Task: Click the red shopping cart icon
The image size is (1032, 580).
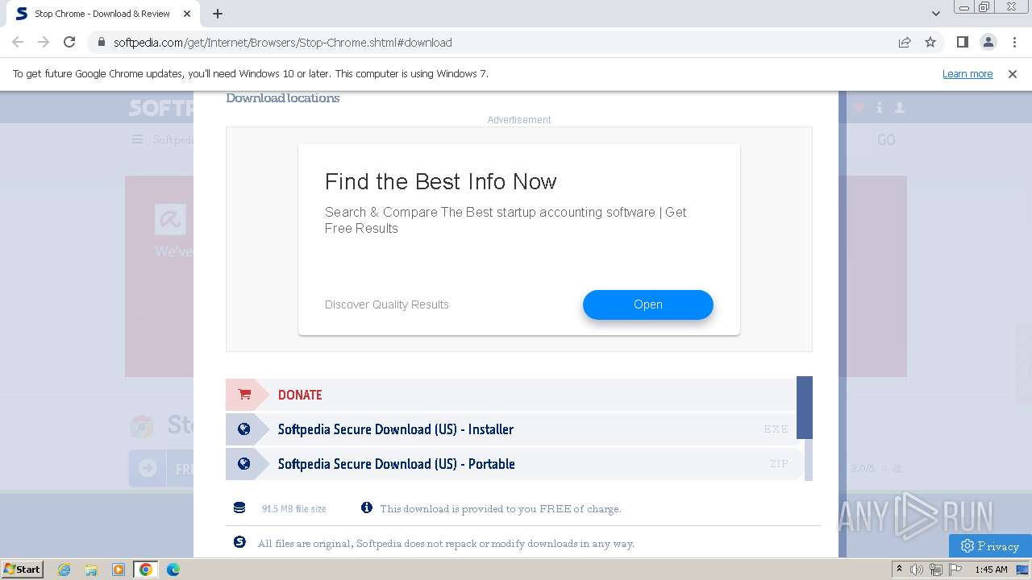Action: tap(244, 395)
